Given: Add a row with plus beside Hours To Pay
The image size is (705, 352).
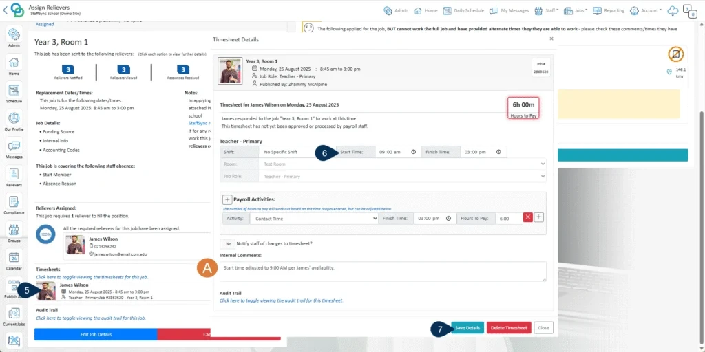Looking at the screenshot, I should click(x=539, y=217).
